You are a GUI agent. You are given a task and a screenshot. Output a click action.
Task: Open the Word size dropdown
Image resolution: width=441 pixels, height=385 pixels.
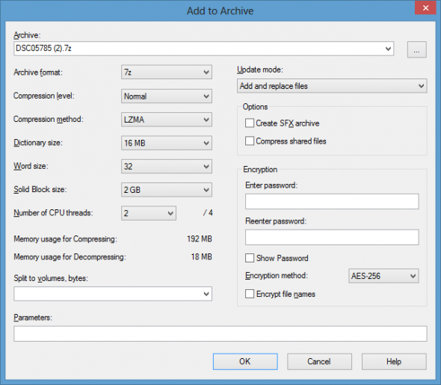pyautogui.click(x=167, y=167)
